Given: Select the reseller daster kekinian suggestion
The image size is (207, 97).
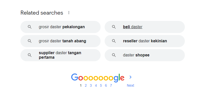Looking at the screenshot, I should [x=145, y=41].
